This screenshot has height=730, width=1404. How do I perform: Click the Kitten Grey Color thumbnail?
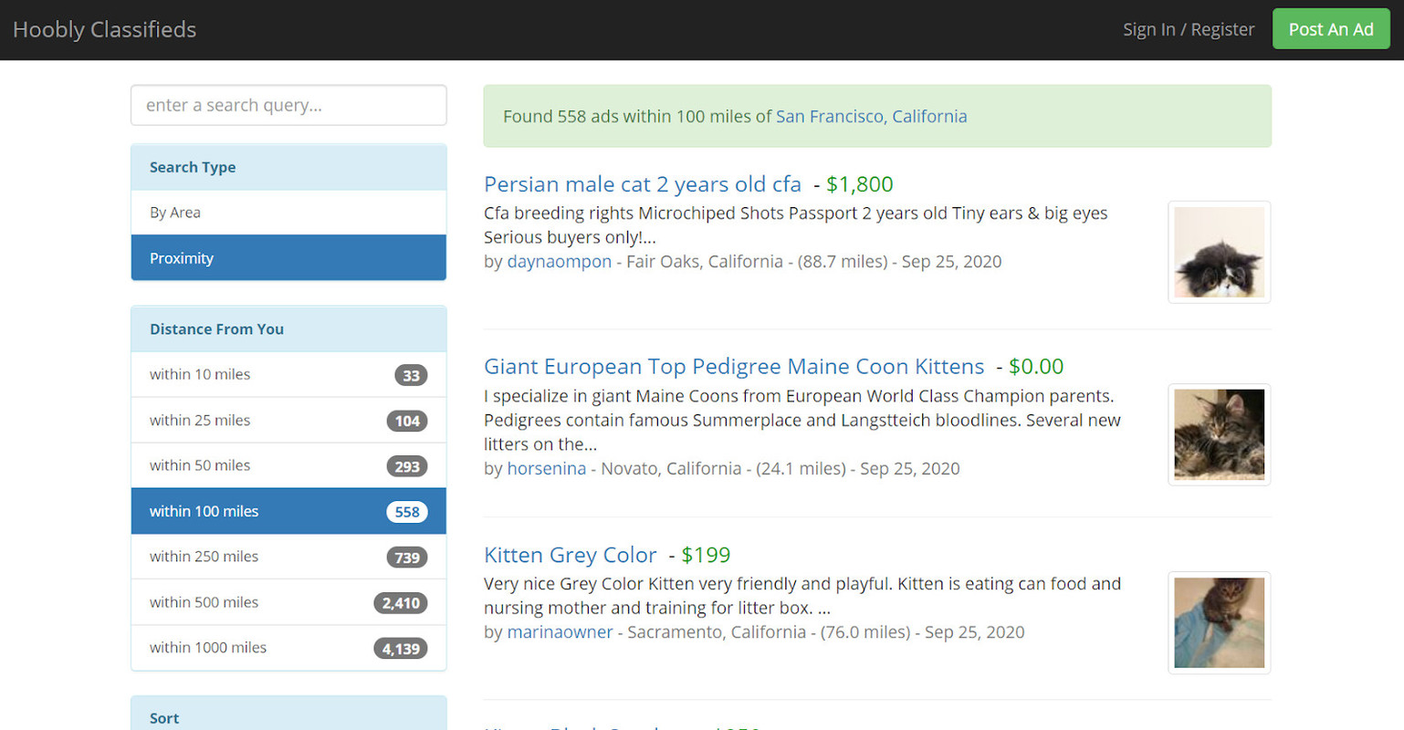pyautogui.click(x=1219, y=622)
